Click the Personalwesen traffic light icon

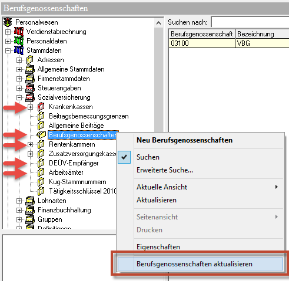(8, 22)
